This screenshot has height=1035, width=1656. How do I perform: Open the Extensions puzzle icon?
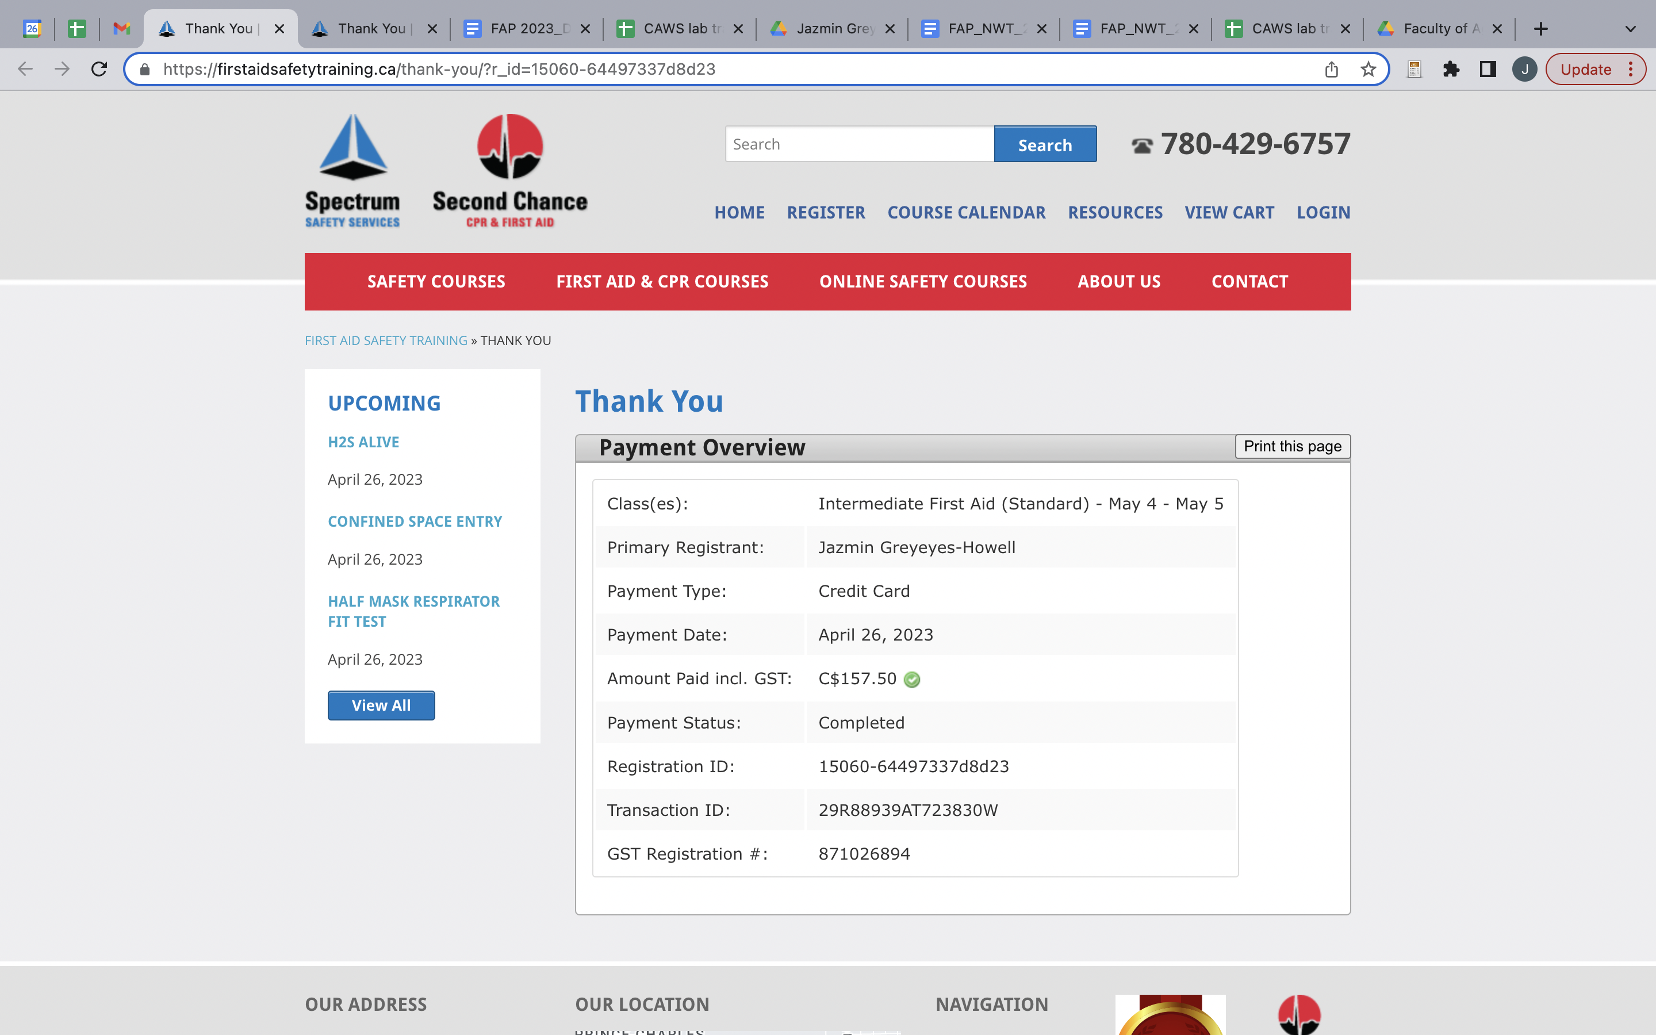coord(1451,69)
